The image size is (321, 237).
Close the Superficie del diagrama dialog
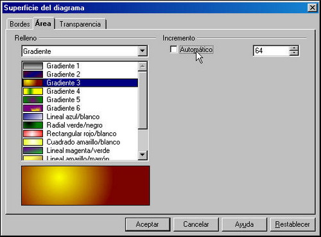tap(313, 8)
